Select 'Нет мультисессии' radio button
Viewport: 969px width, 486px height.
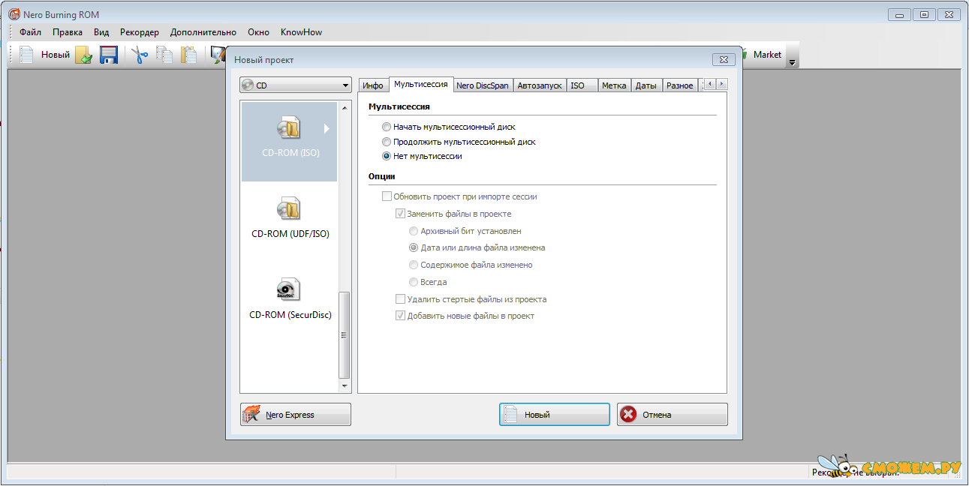click(422, 157)
